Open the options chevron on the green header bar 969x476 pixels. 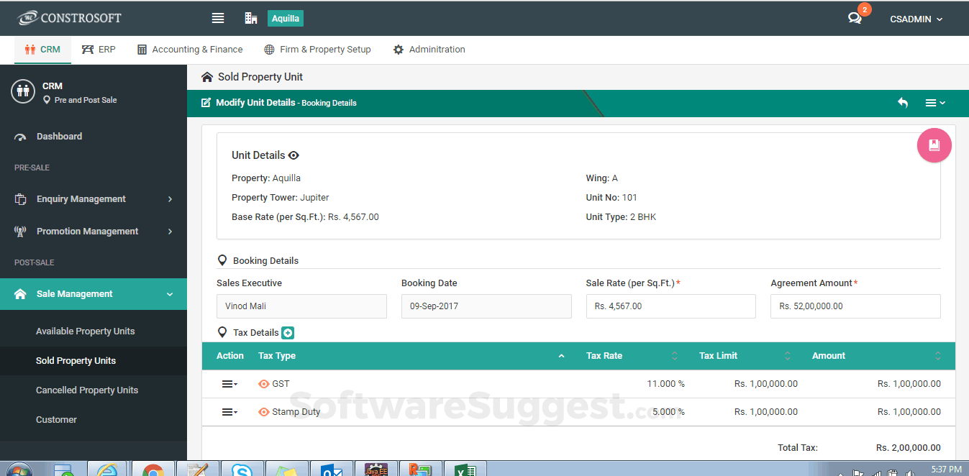pos(935,103)
